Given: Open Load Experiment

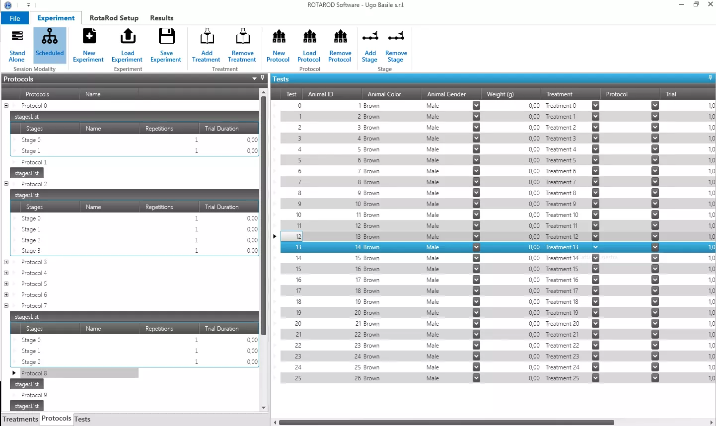Looking at the screenshot, I should (127, 45).
